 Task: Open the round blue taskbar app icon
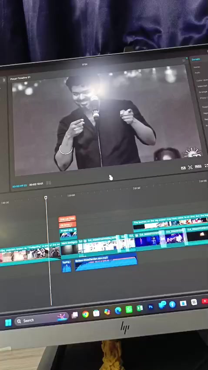click(x=172, y=304)
